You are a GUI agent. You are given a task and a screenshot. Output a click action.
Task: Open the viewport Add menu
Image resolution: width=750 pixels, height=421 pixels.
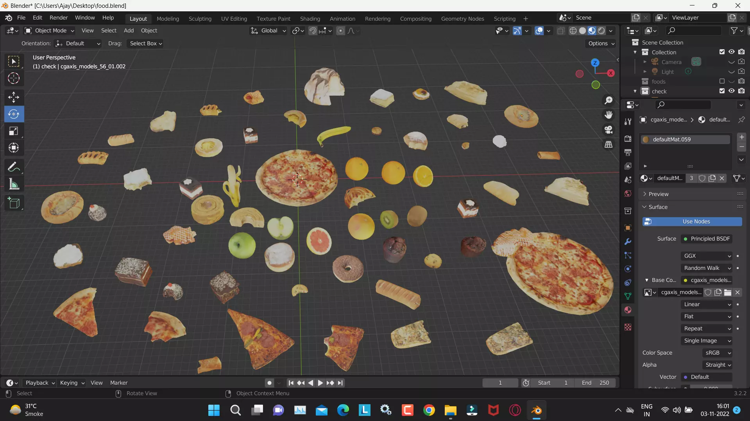(x=129, y=30)
